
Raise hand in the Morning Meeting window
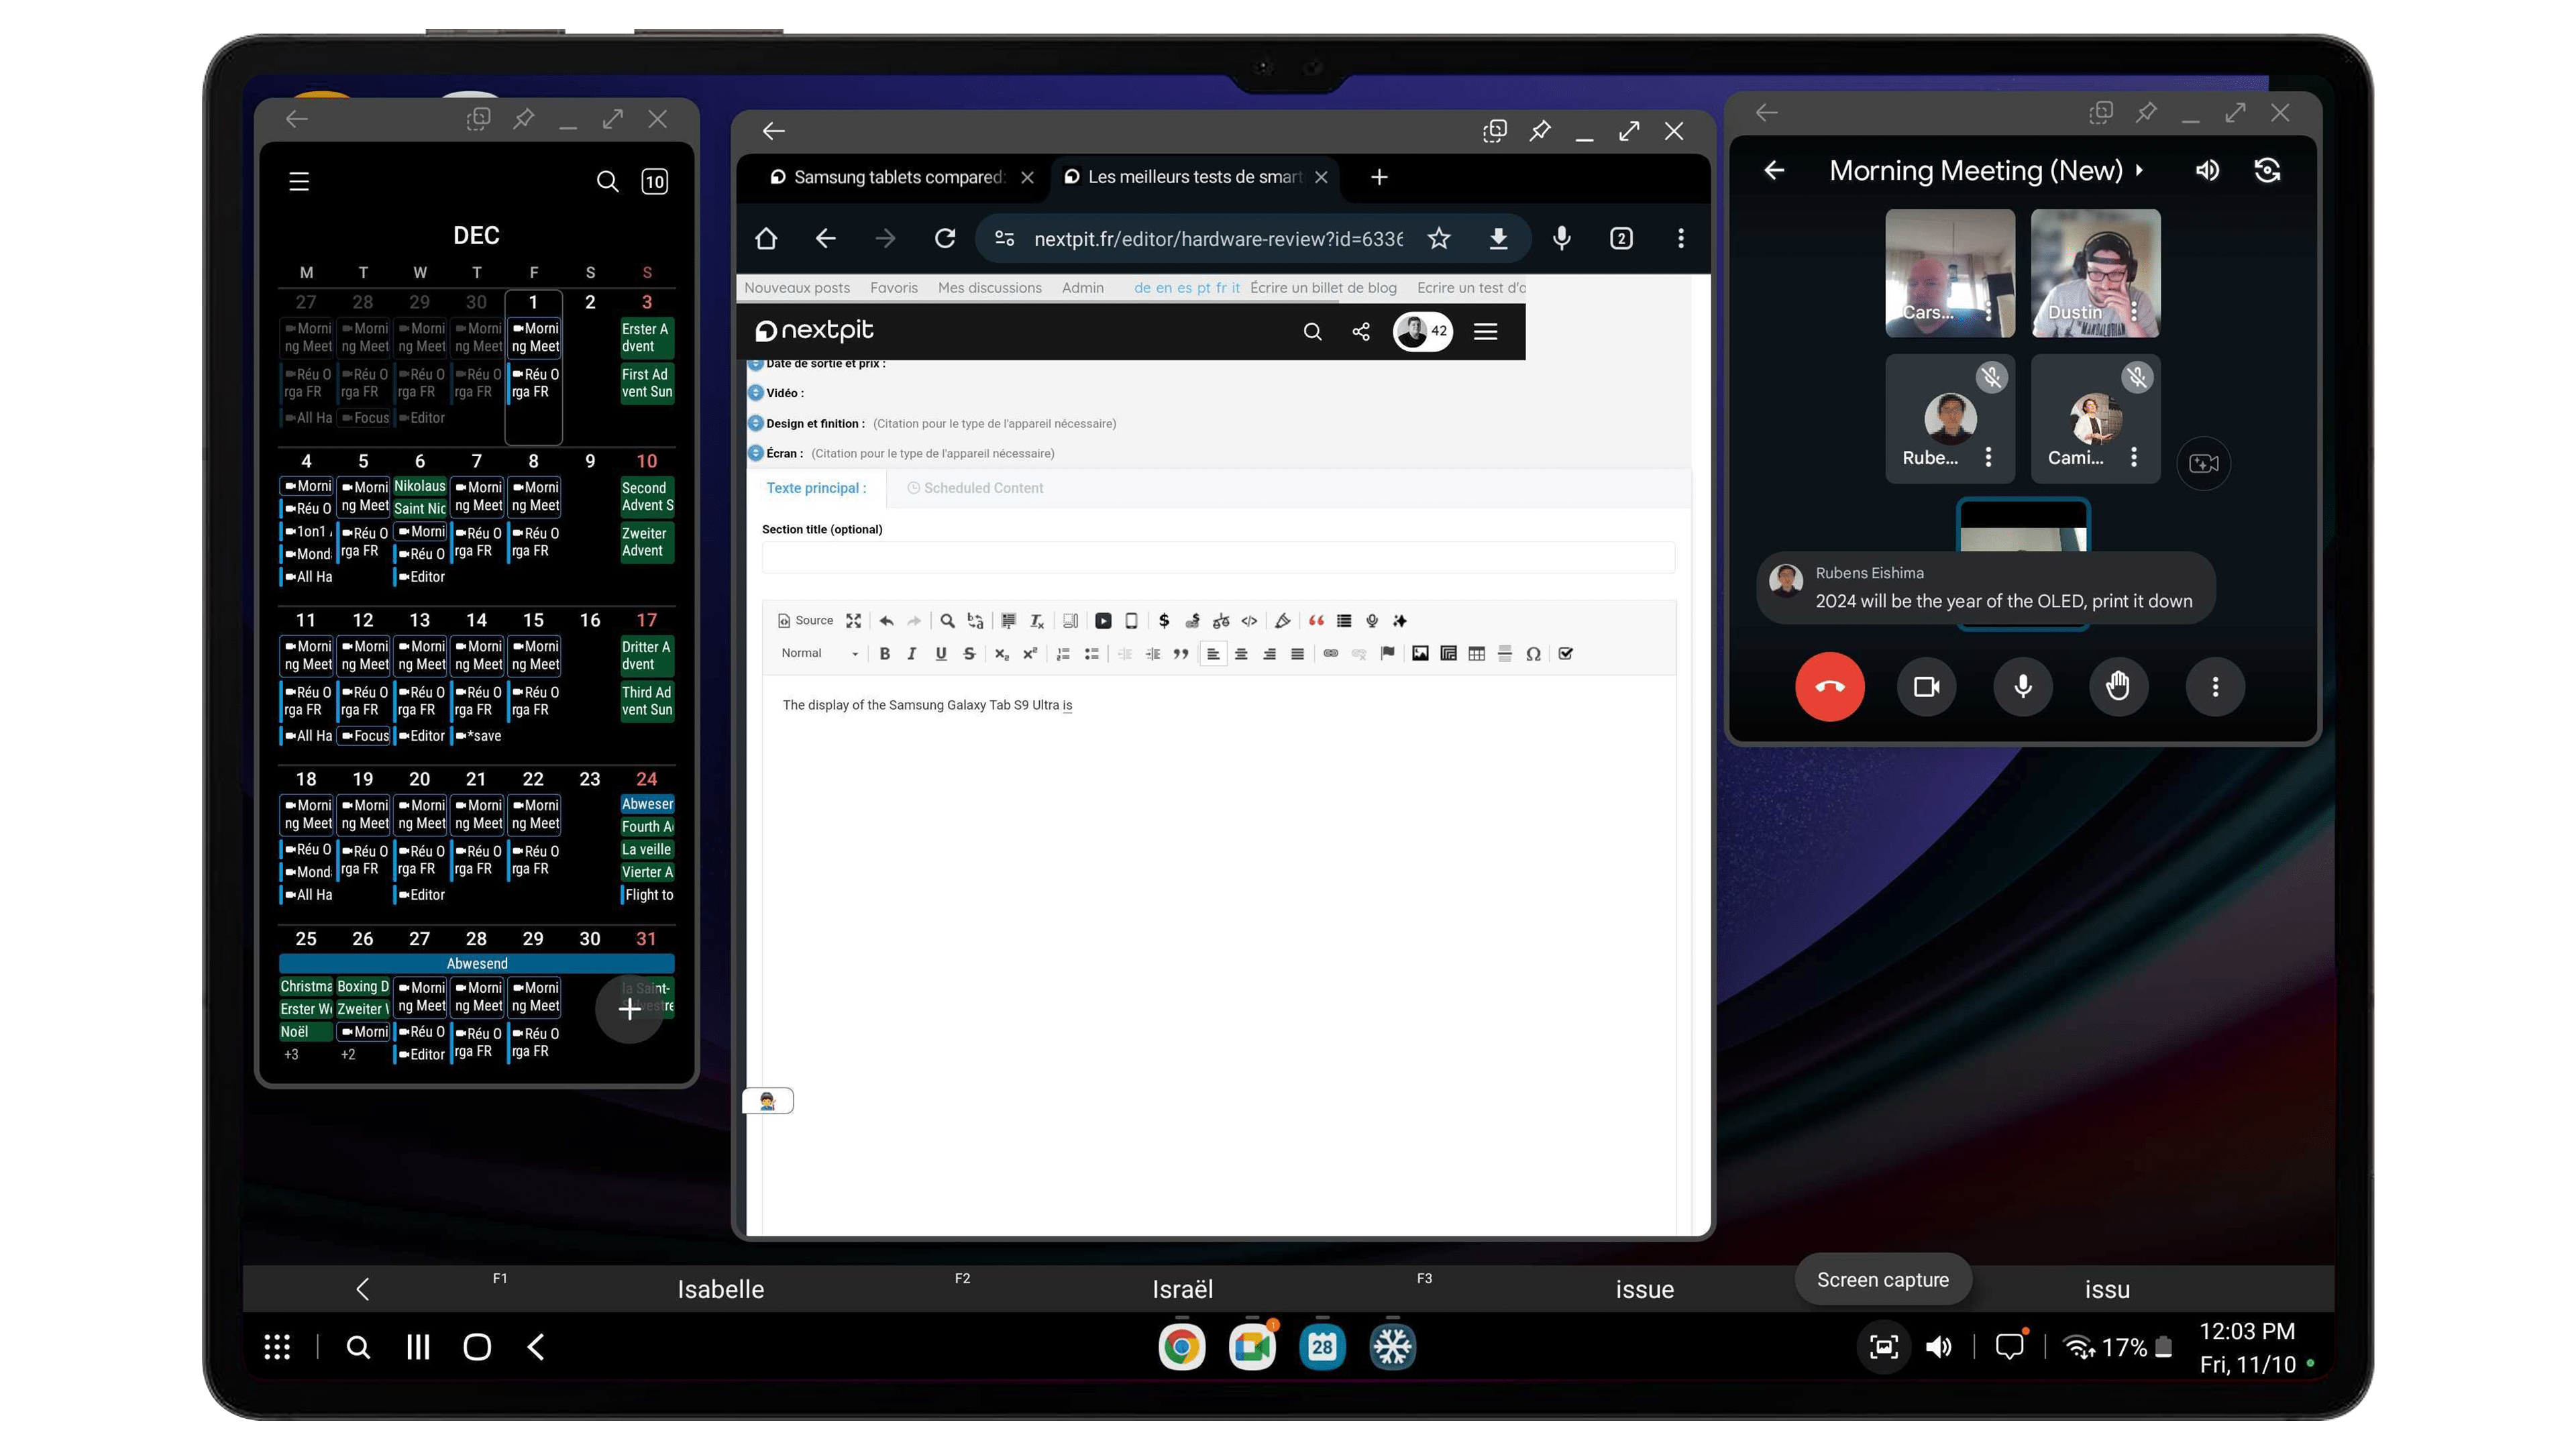(2119, 687)
